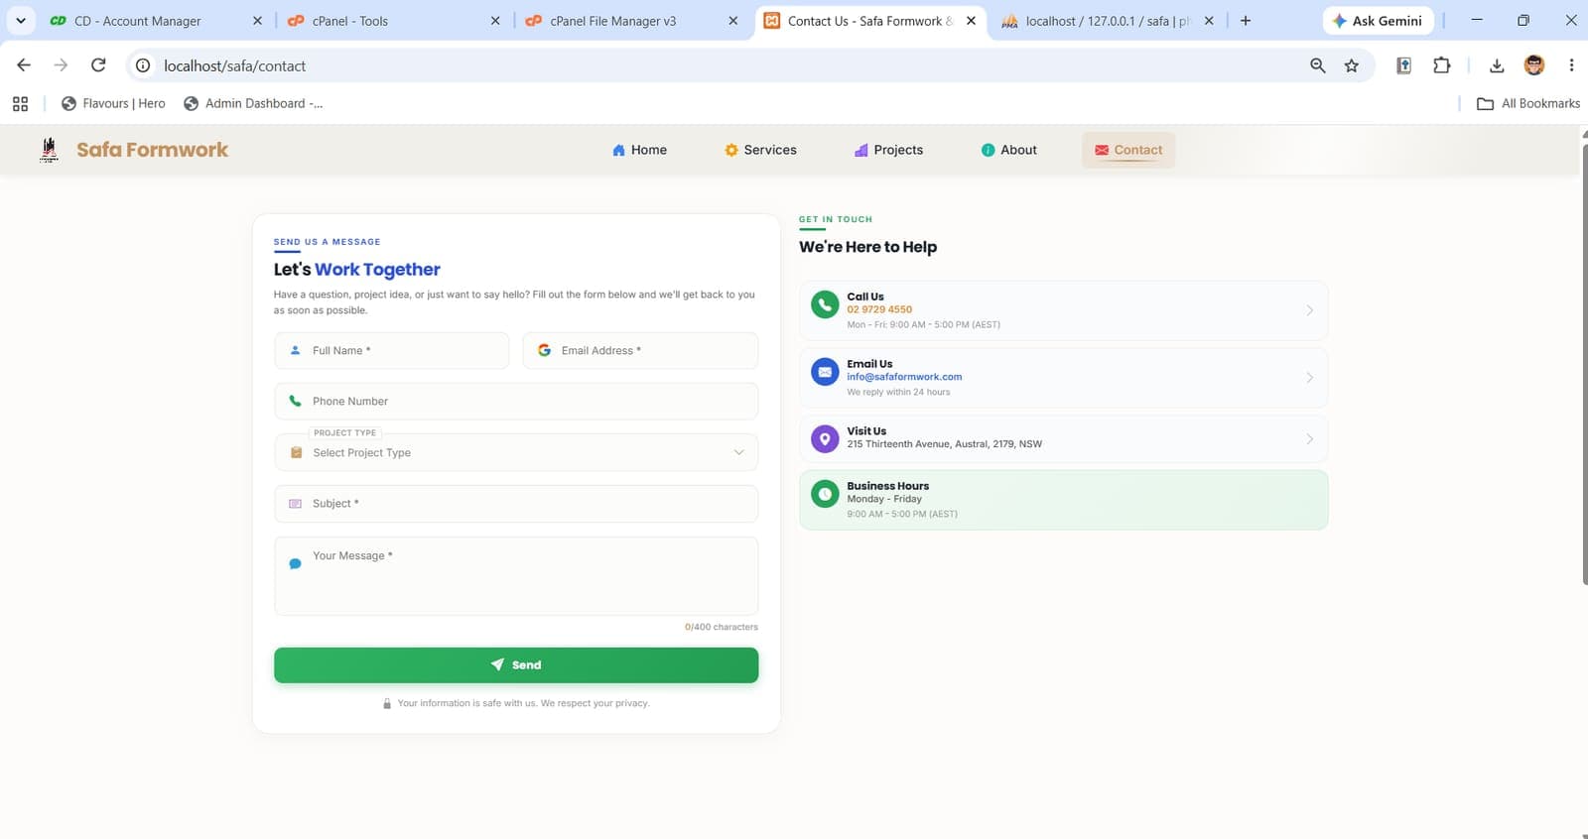The height and width of the screenshot is (839, 1588).
Task: Click the green phone icon in Call Us card
Action: pos(825,304)
